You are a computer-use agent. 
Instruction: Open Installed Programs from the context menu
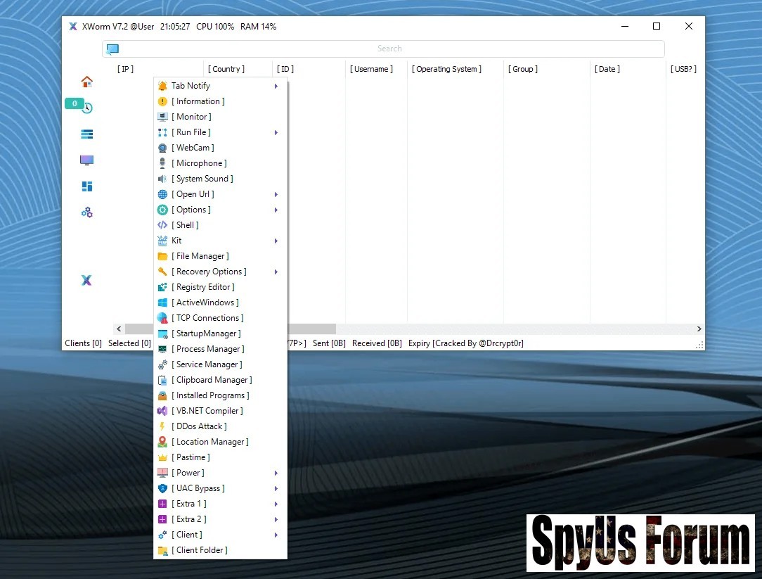210,395
